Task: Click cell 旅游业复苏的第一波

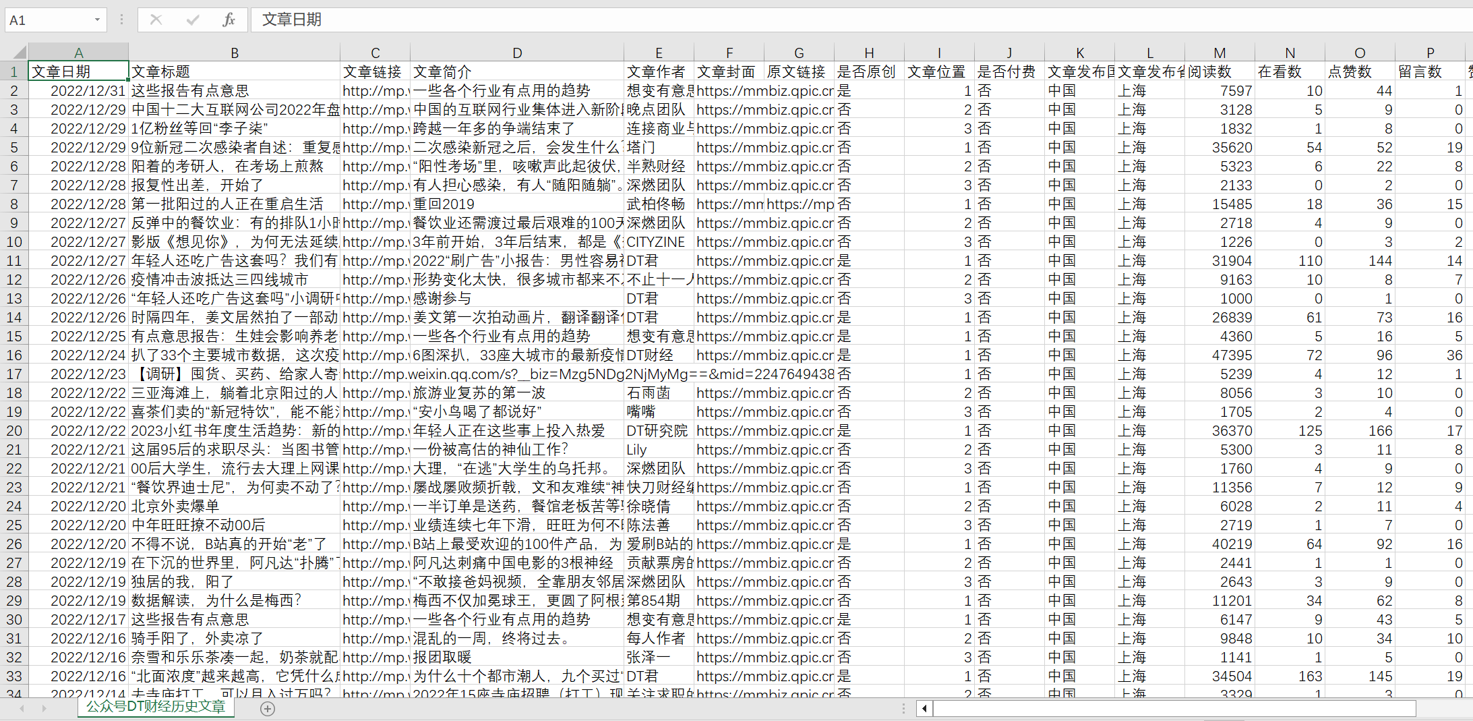Action: click(x=517, y=393)
